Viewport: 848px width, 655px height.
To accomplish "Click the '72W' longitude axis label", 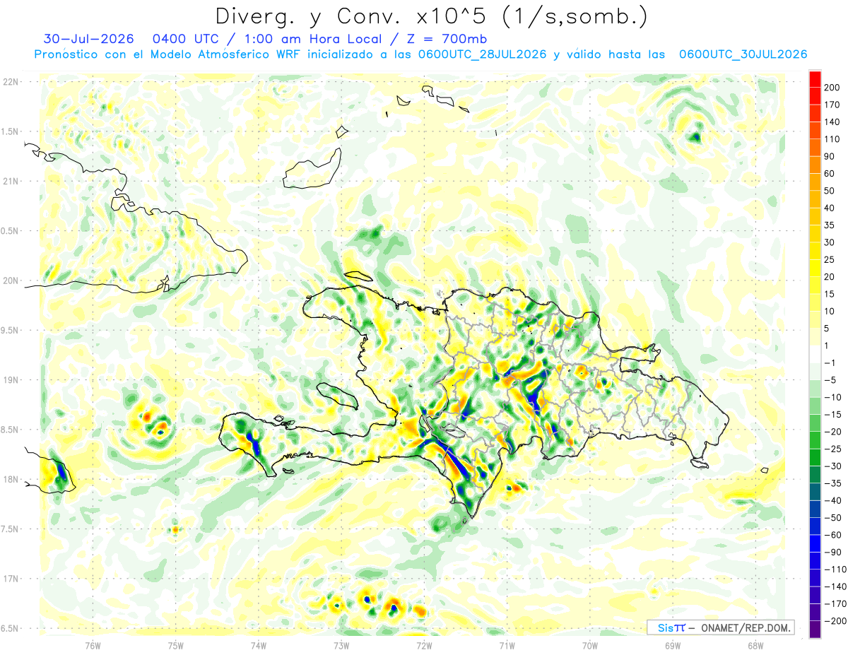I will (425, 646).
